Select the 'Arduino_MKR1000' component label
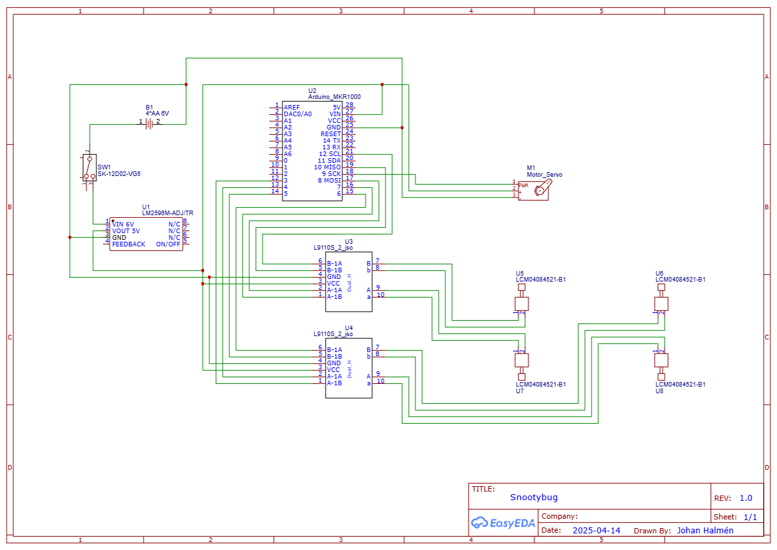 (x=334, y=96)
